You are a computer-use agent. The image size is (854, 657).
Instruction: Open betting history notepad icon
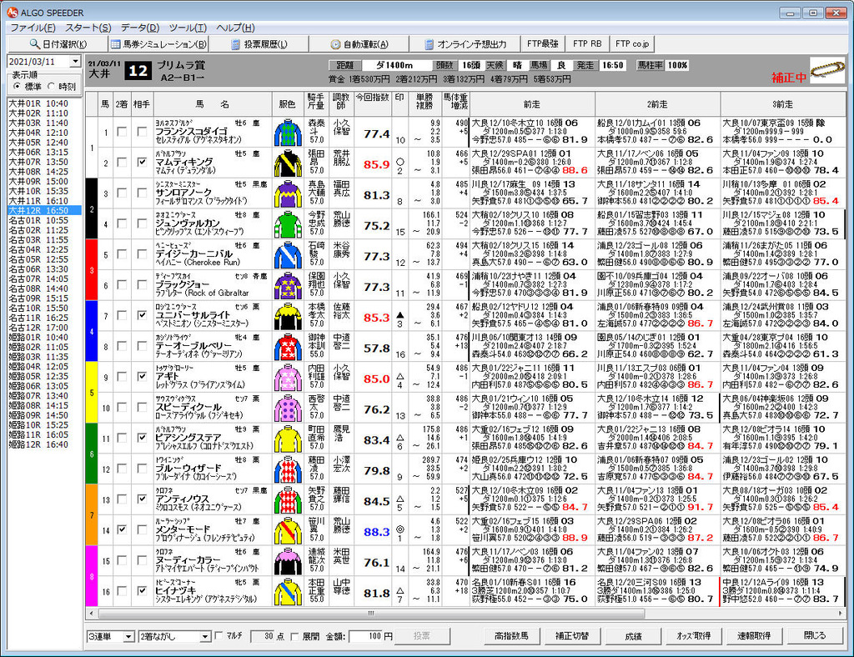coord(235,44)
